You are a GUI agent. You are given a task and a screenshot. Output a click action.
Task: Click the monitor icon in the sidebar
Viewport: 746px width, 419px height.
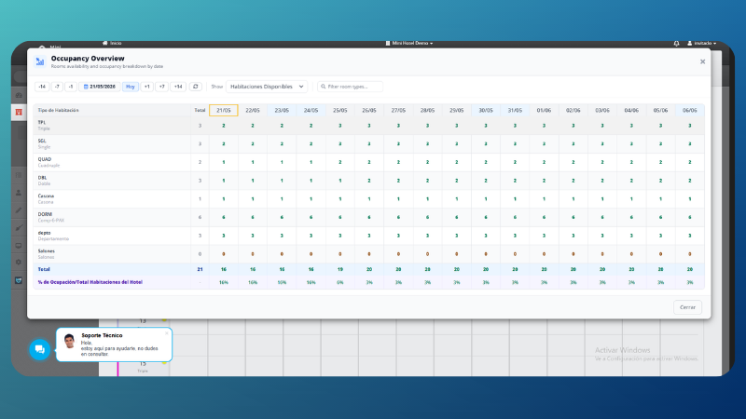point(19,246)
